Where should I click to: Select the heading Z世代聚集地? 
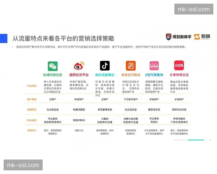coord(154,75)
